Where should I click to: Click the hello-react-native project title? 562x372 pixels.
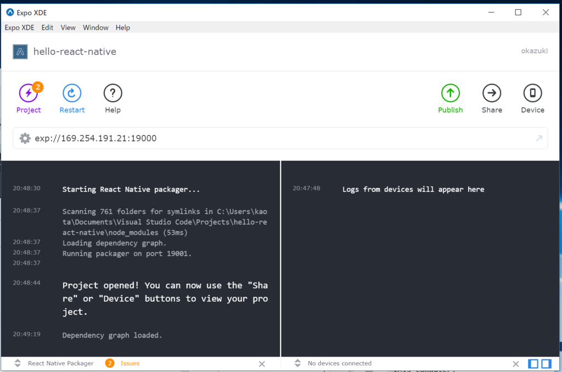75,52
